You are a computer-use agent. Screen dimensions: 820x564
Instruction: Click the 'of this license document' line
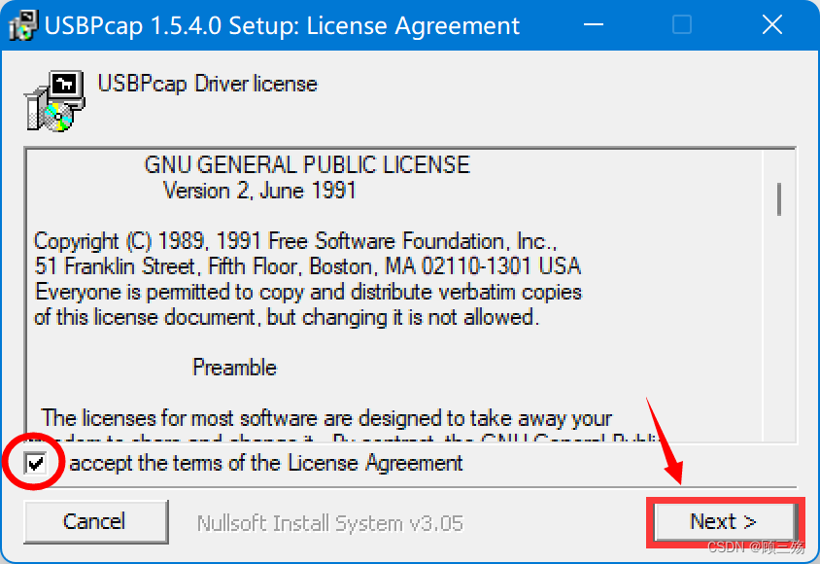pyautogui.click(x=287, y=317)
